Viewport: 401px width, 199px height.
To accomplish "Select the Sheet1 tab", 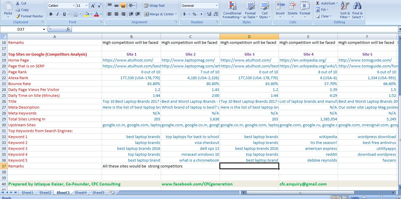I will pos(27,193).
